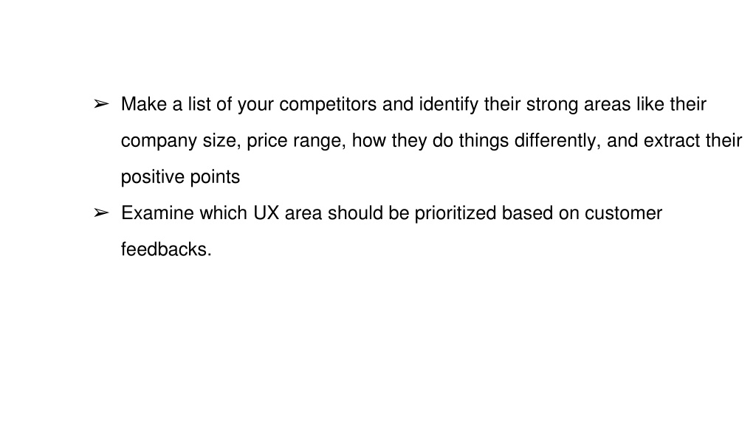Click the word "differently" on second line
756x425 pixels.
(557, 141)
